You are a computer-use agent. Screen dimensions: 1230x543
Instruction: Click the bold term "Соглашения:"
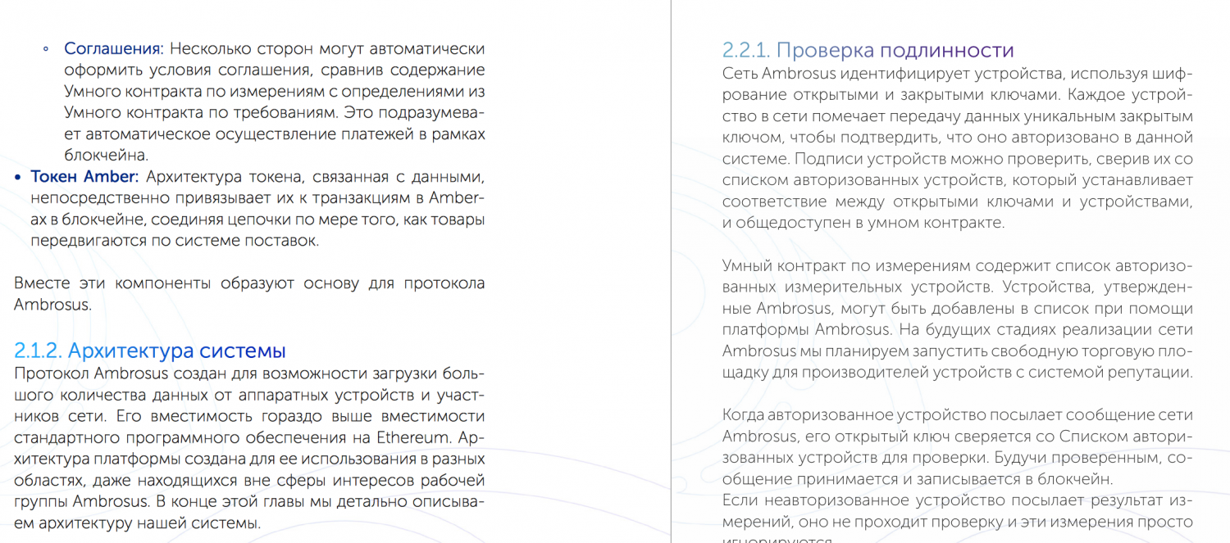click(115, 49)
